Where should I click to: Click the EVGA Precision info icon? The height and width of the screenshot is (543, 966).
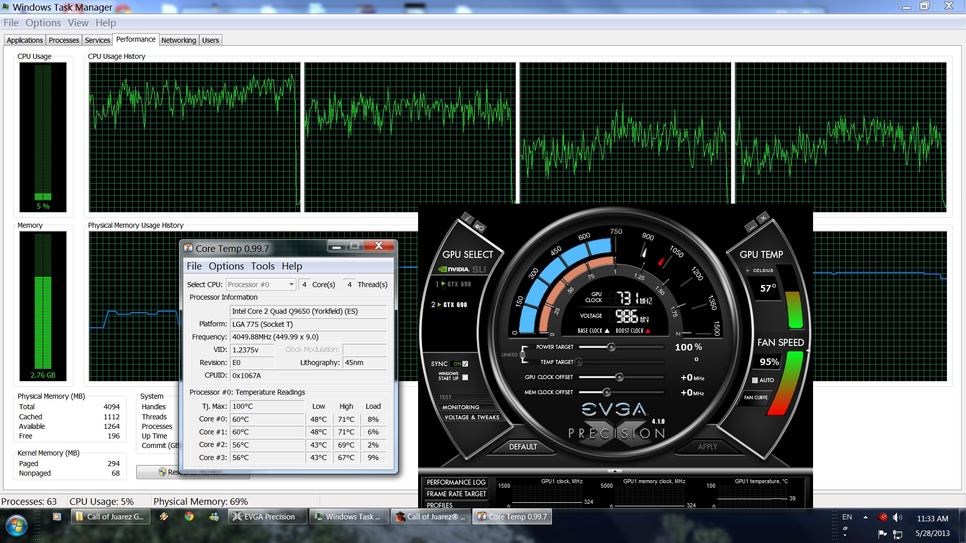[467, 219]
